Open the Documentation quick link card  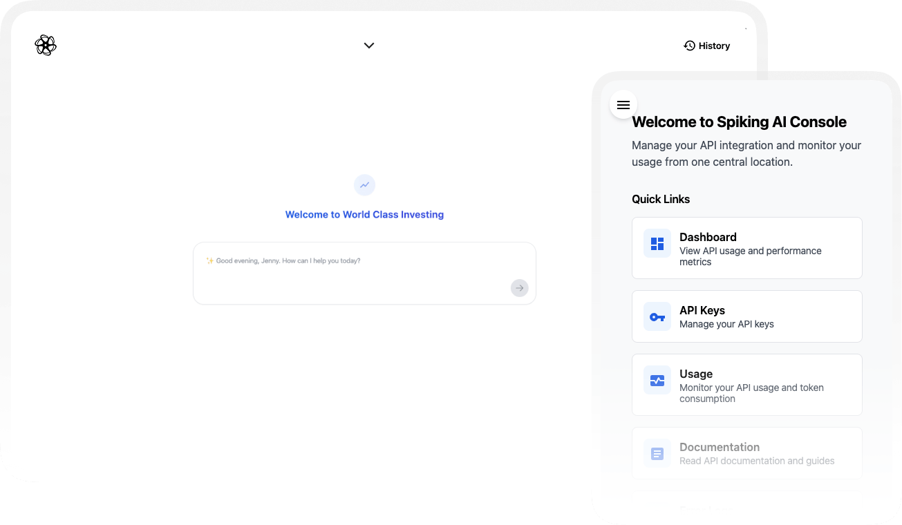(747, 453)
